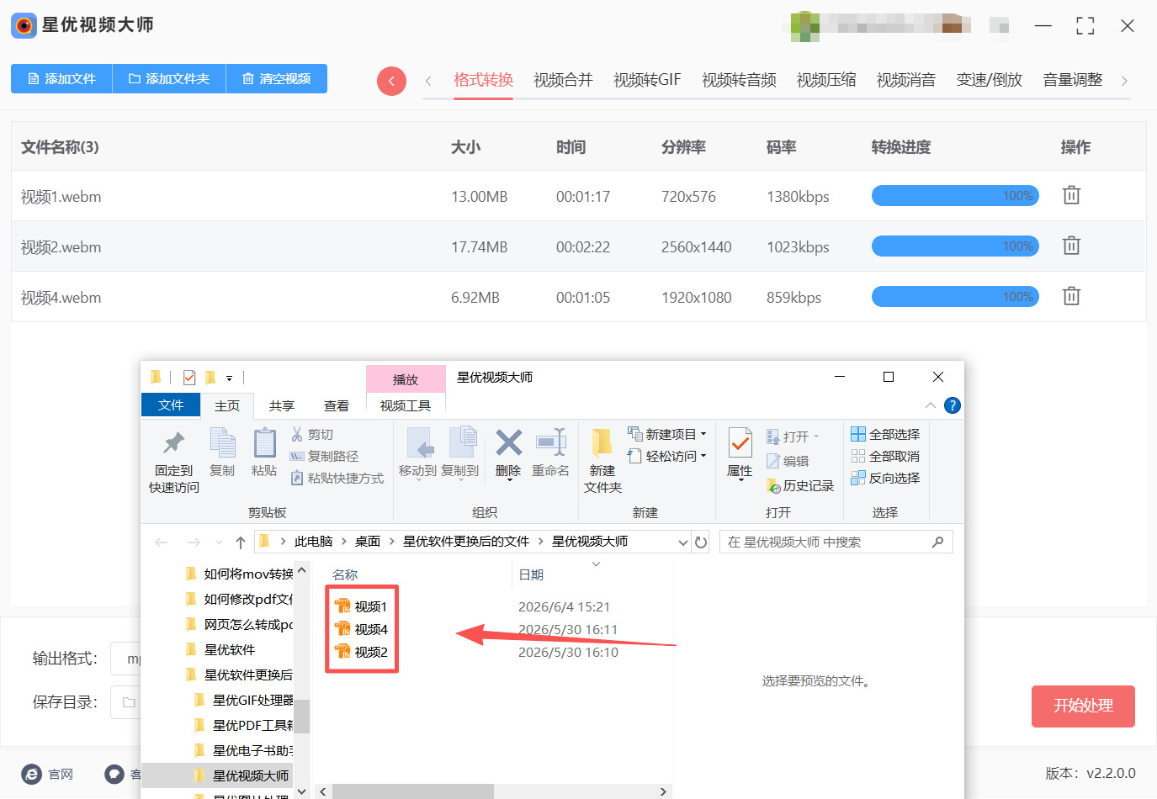
Task: Click the 粘贴 clipboard icon in Explorer
Action: pyautogui.click(x=264, y=442)
